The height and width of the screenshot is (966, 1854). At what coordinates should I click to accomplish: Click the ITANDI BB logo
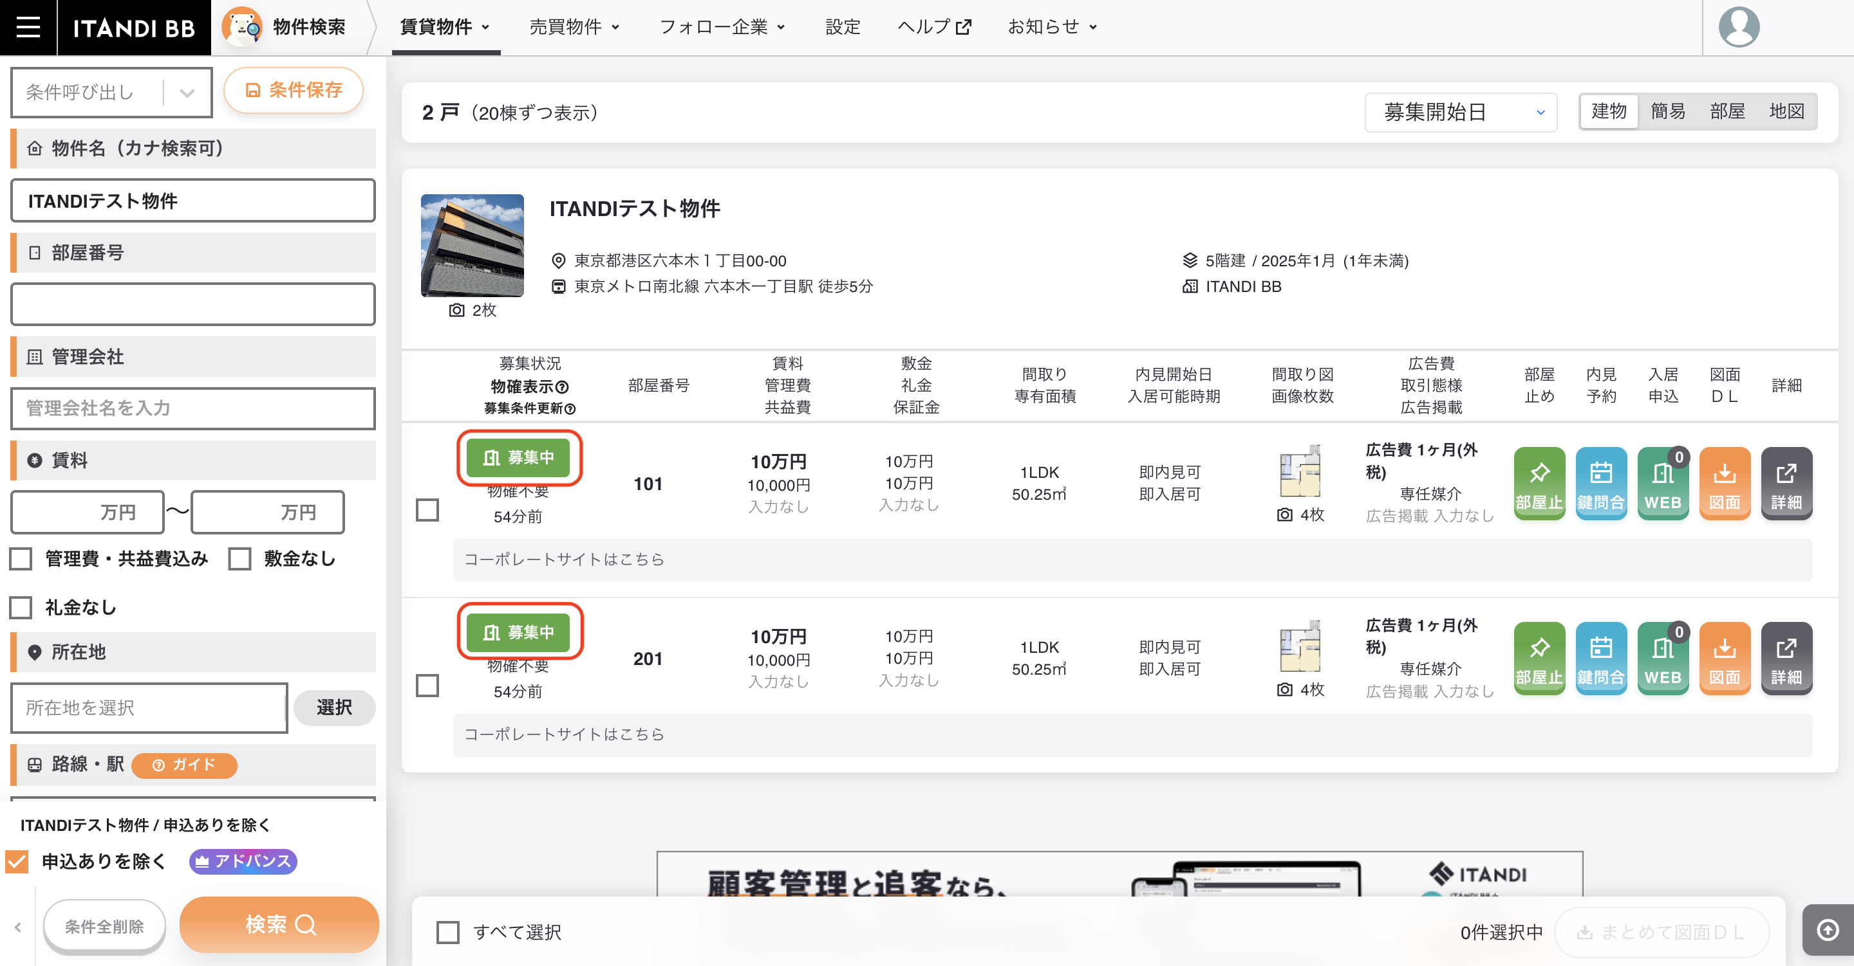pyautogui.click(x=134, y=27)
